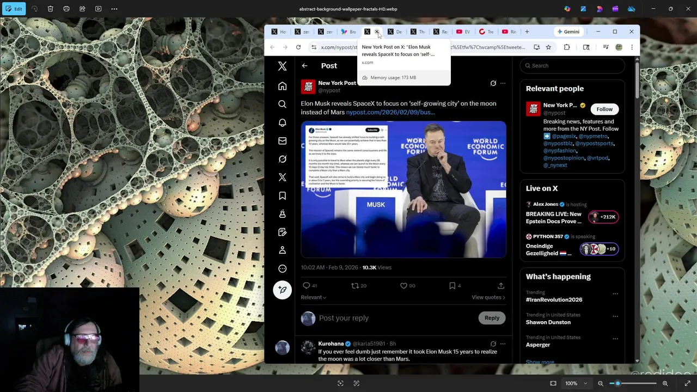The height and width of the screenshot is (392, 697).
Task: Switch to the Tre tab
Action: (x=486, y=32)
